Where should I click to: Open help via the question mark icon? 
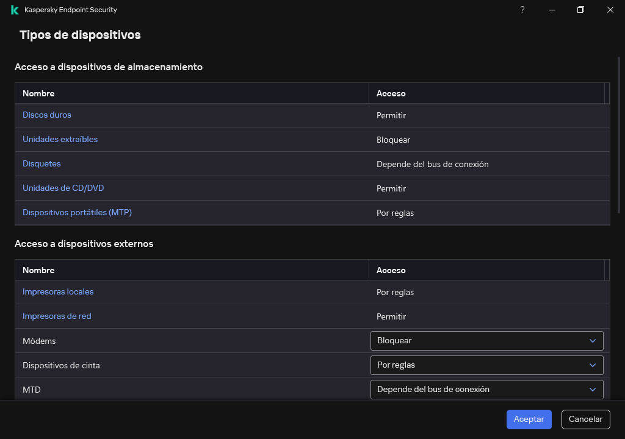pos(522,10)
